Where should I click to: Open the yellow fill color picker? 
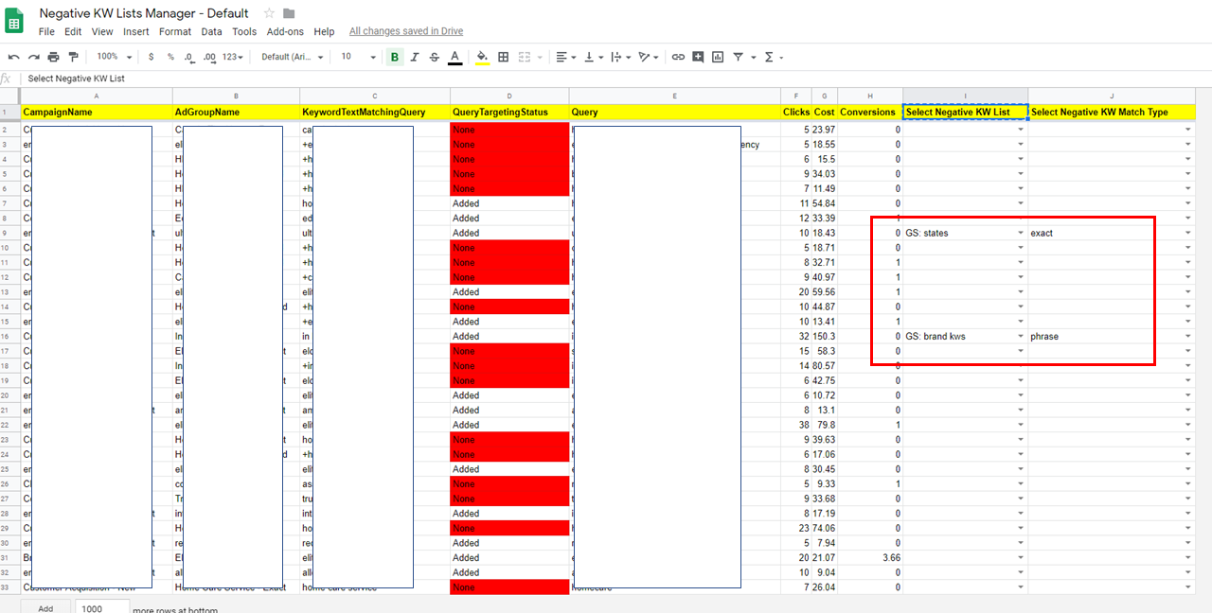483,57
